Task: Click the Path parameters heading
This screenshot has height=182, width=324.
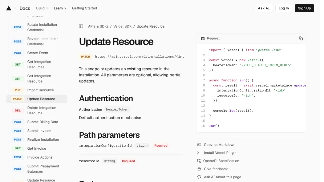Action: tap(109, 135)
